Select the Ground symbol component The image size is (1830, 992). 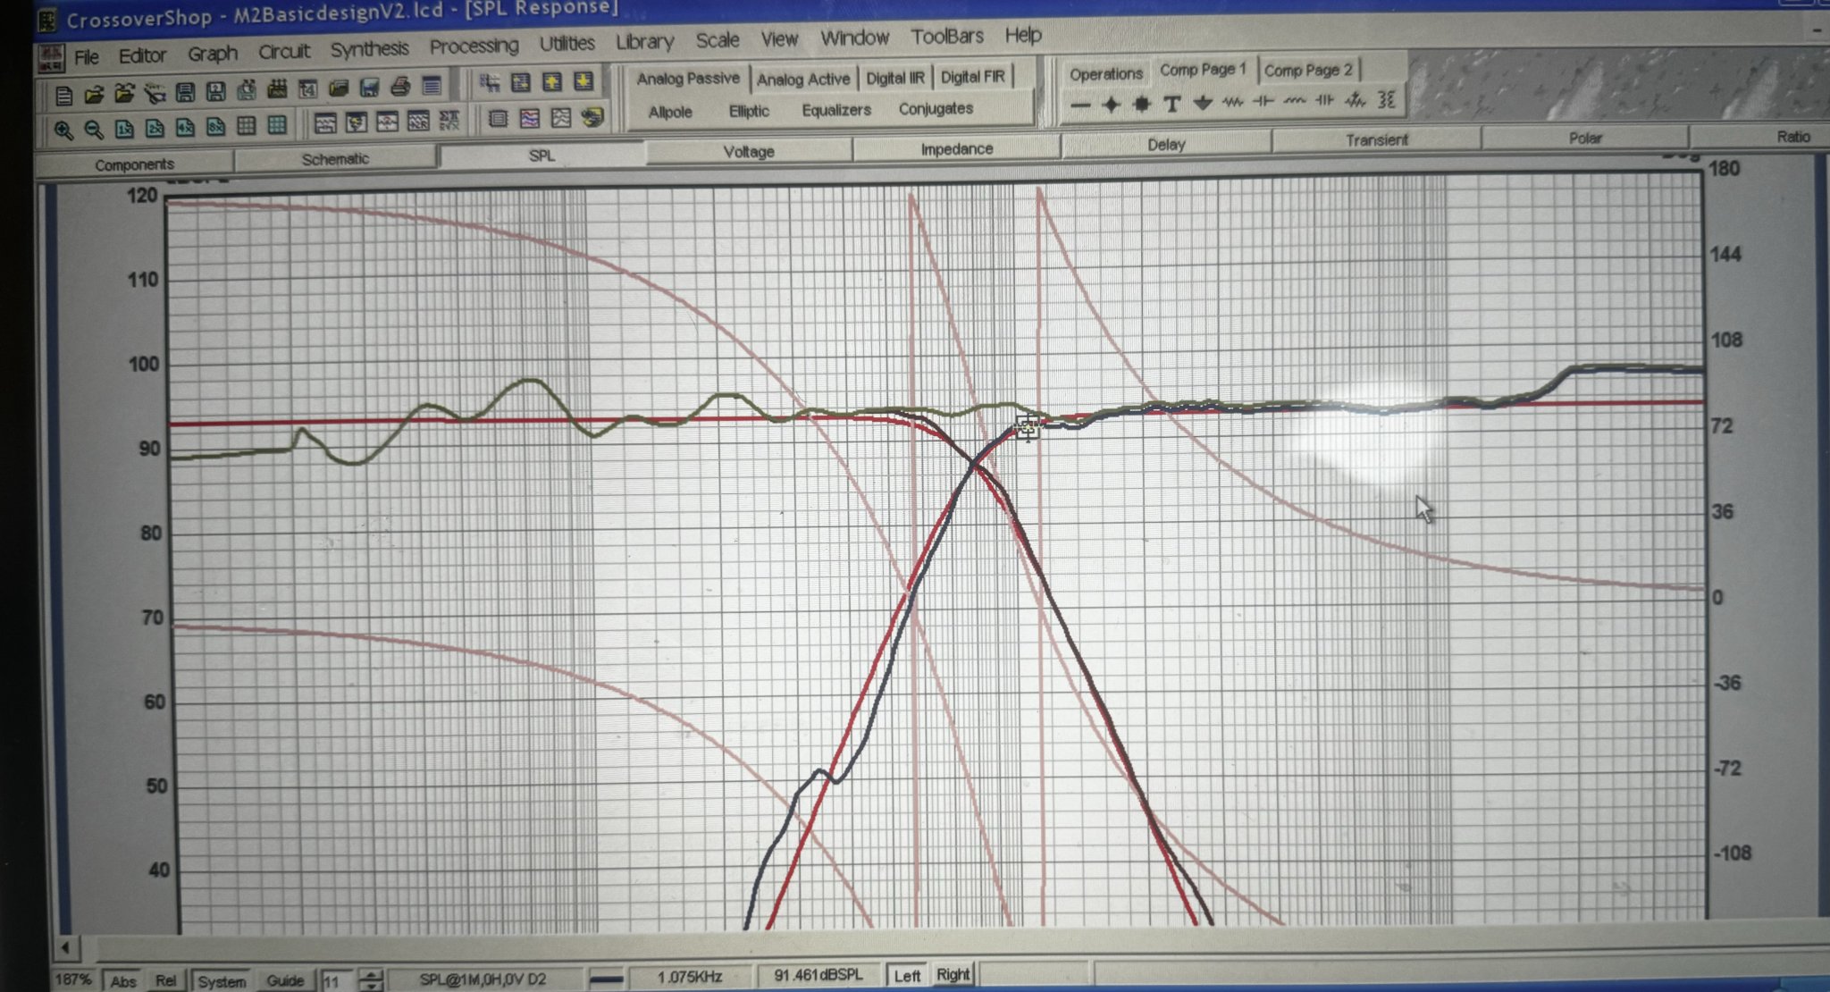(x=1202, y=103)
